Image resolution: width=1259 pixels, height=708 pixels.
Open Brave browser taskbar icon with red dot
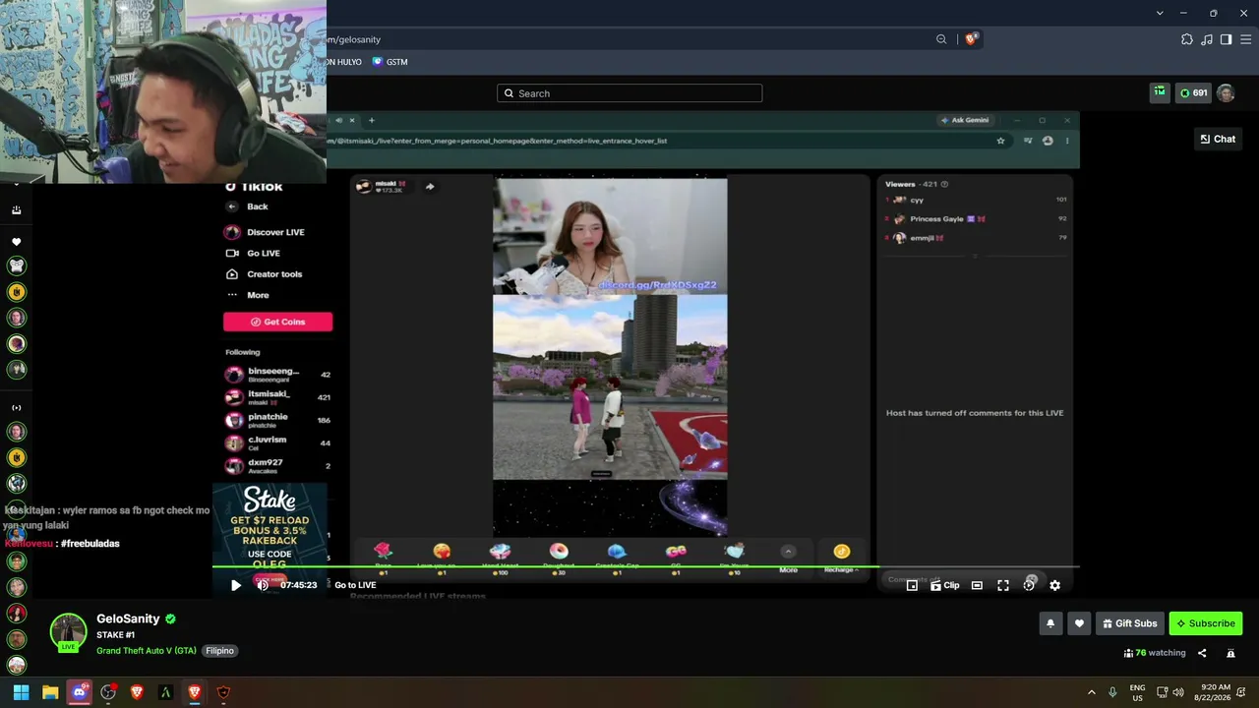point(137,692)
